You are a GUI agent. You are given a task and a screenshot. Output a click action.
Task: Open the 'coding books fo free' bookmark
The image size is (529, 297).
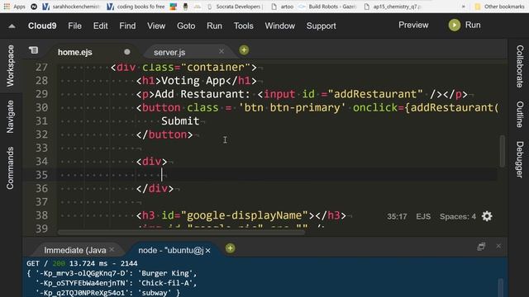click(136, 7)
